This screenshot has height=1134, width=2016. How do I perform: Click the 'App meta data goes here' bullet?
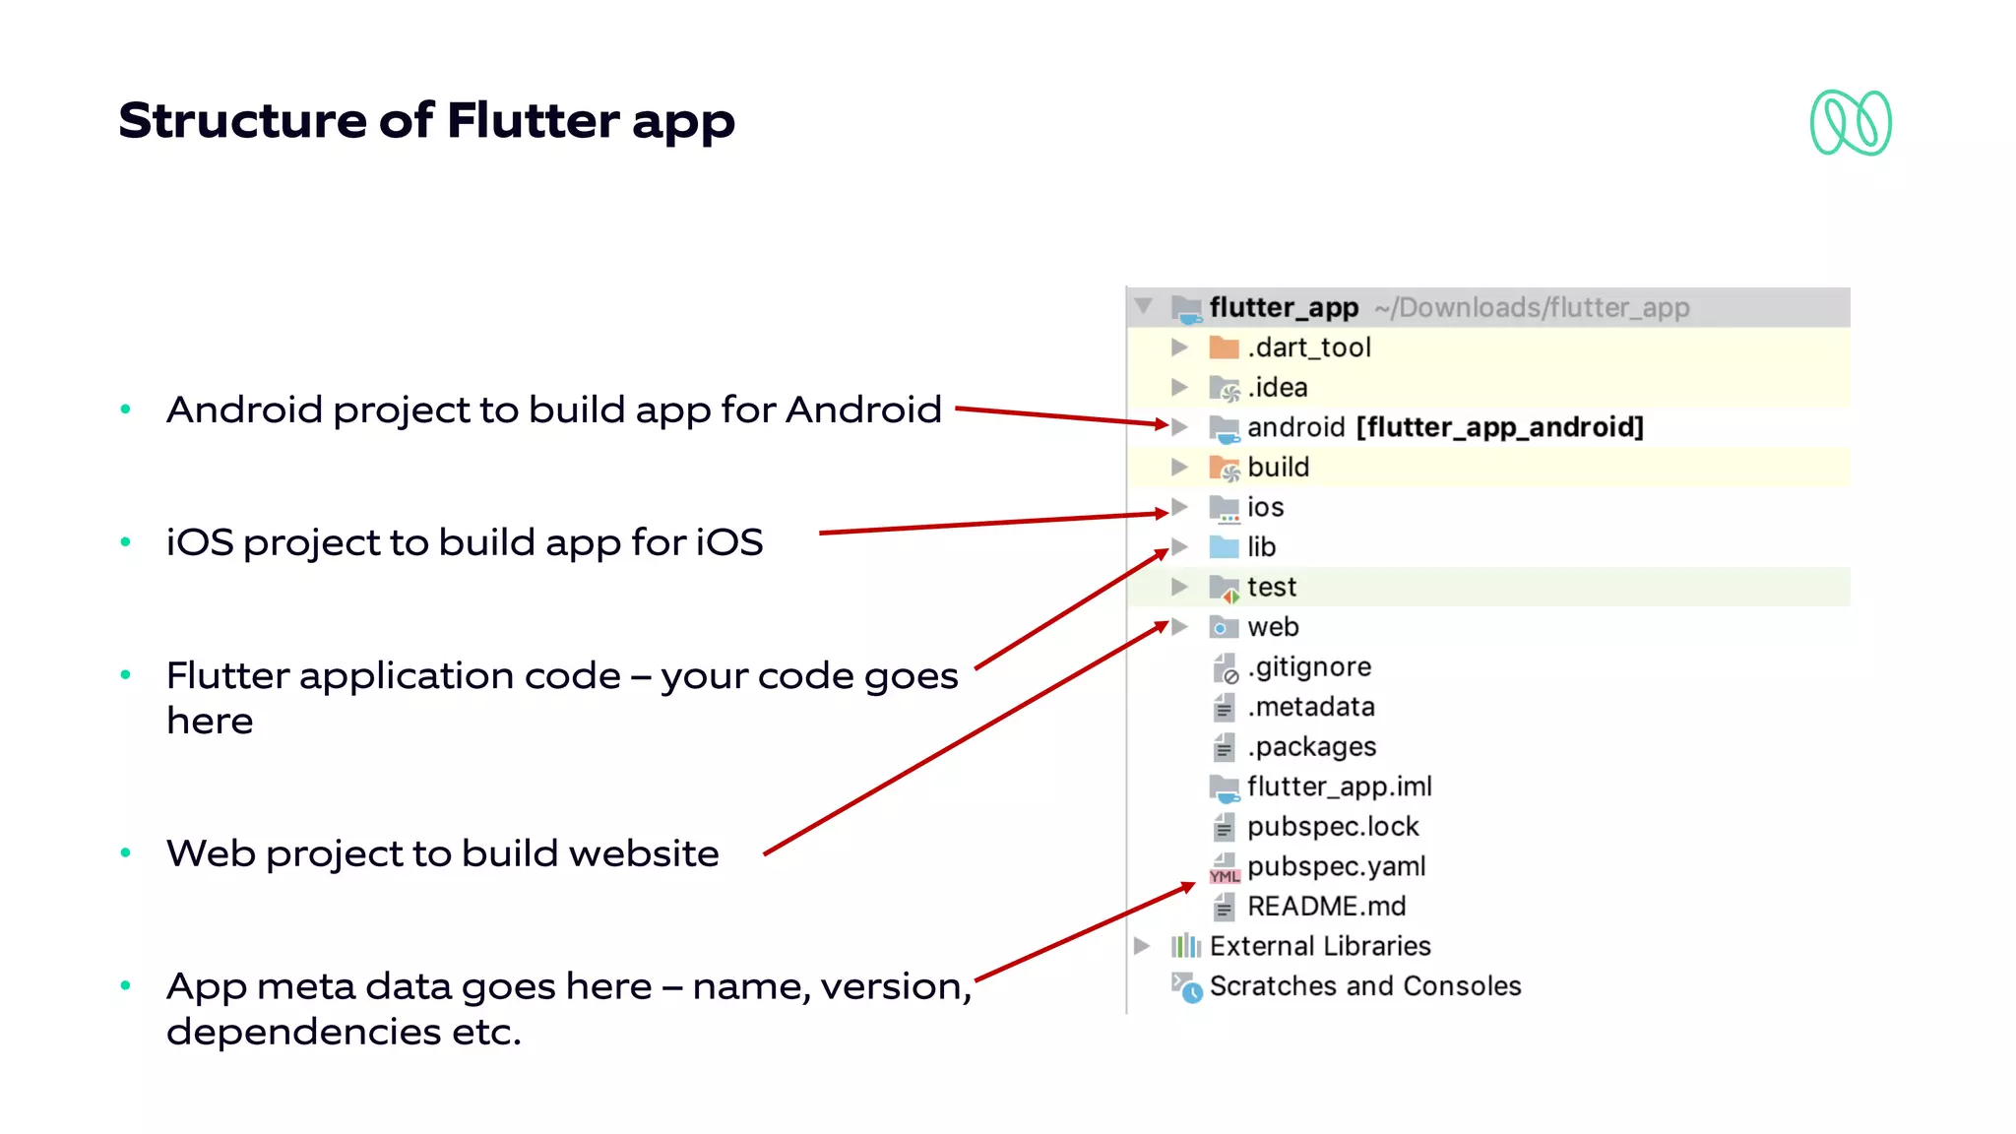click(569, 1009)
